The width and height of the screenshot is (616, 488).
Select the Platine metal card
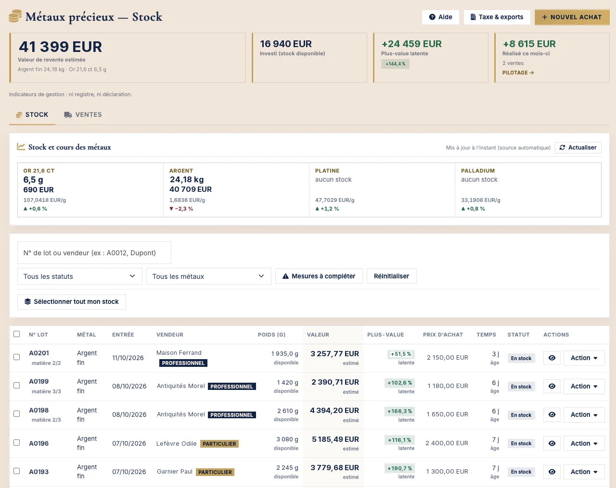(x=382, y=190)
